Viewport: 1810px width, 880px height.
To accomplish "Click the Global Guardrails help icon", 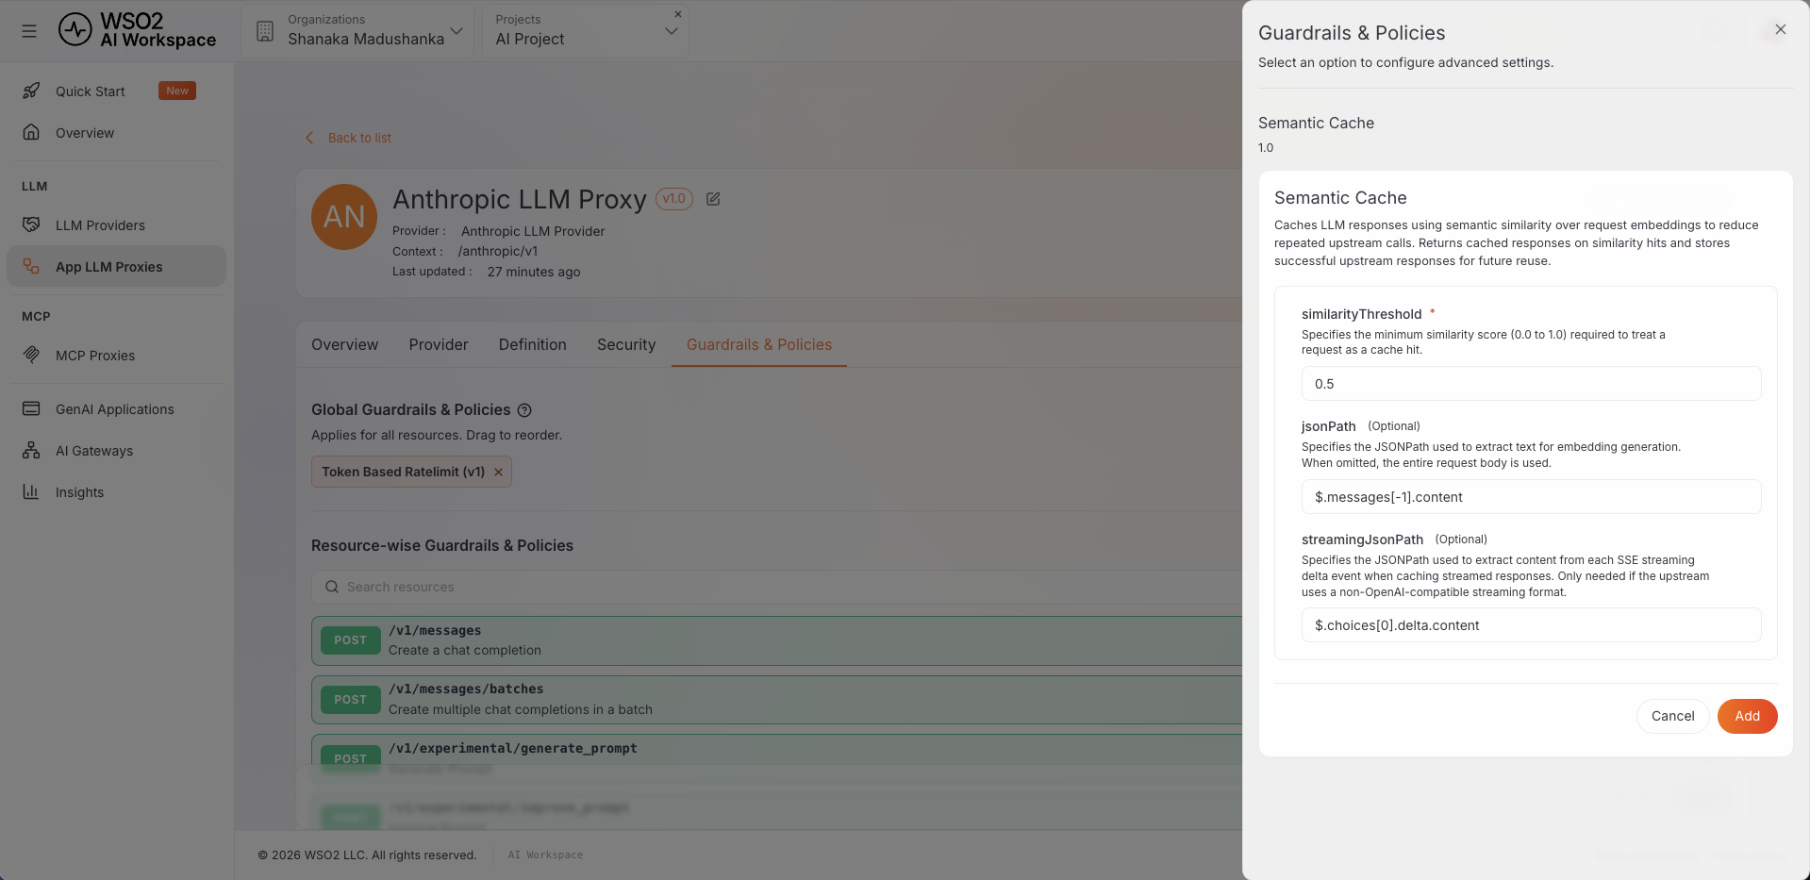I will click(524, 410).
